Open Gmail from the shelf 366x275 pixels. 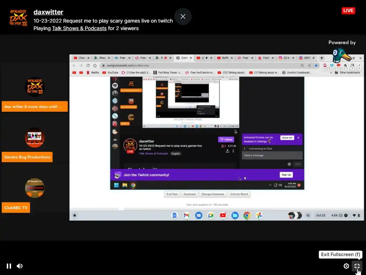187,215
